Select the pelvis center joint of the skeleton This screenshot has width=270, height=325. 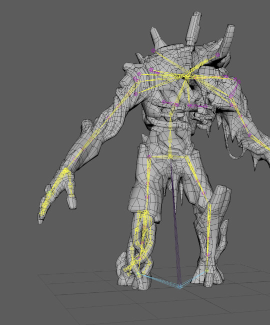[170, 156]
